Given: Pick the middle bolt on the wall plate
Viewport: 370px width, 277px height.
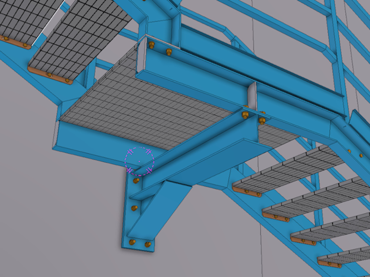Looking at the screenshot, I should 134,208.
